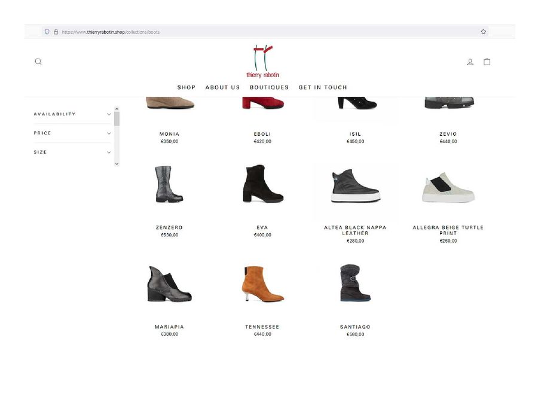Open the site search magnifier icon
This screenshot has height=418, width=541.
(38, 62)
